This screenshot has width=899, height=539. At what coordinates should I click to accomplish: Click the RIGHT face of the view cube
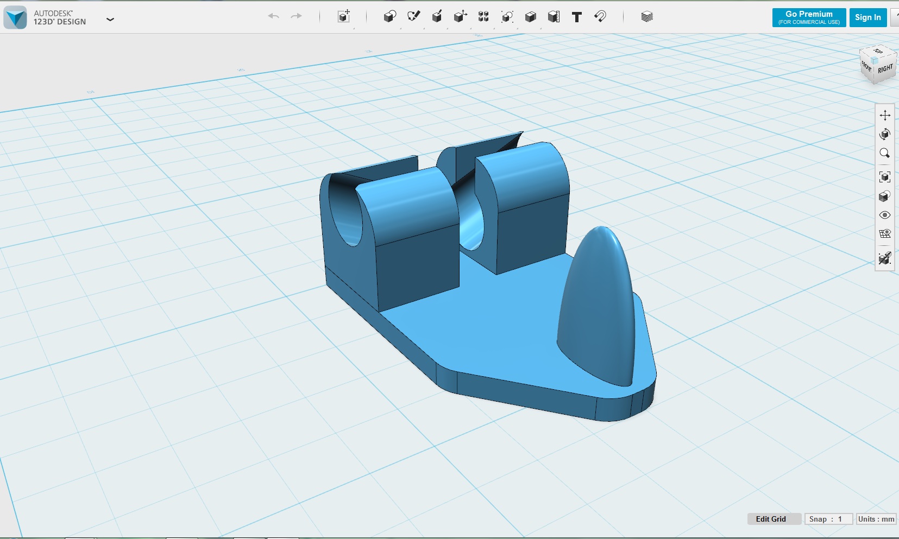point(885,69)
